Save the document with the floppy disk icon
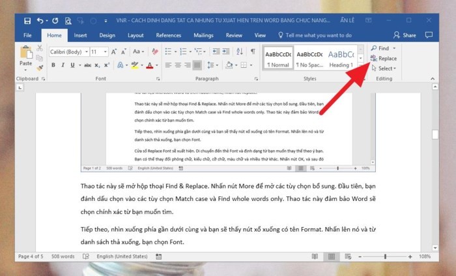The width and height of the screenshot is (456, 276). click(27, 21)
